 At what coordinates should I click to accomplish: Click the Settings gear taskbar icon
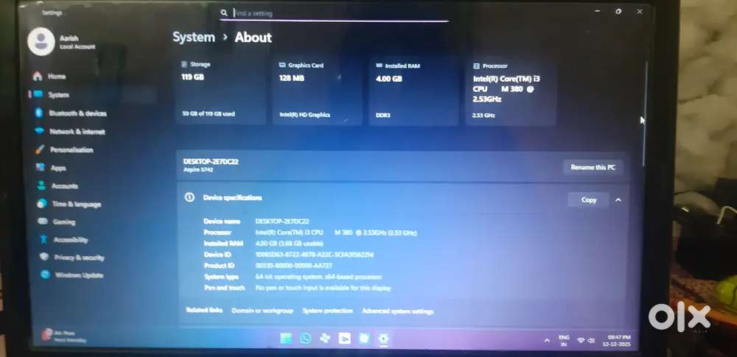[x=384, y=338]
